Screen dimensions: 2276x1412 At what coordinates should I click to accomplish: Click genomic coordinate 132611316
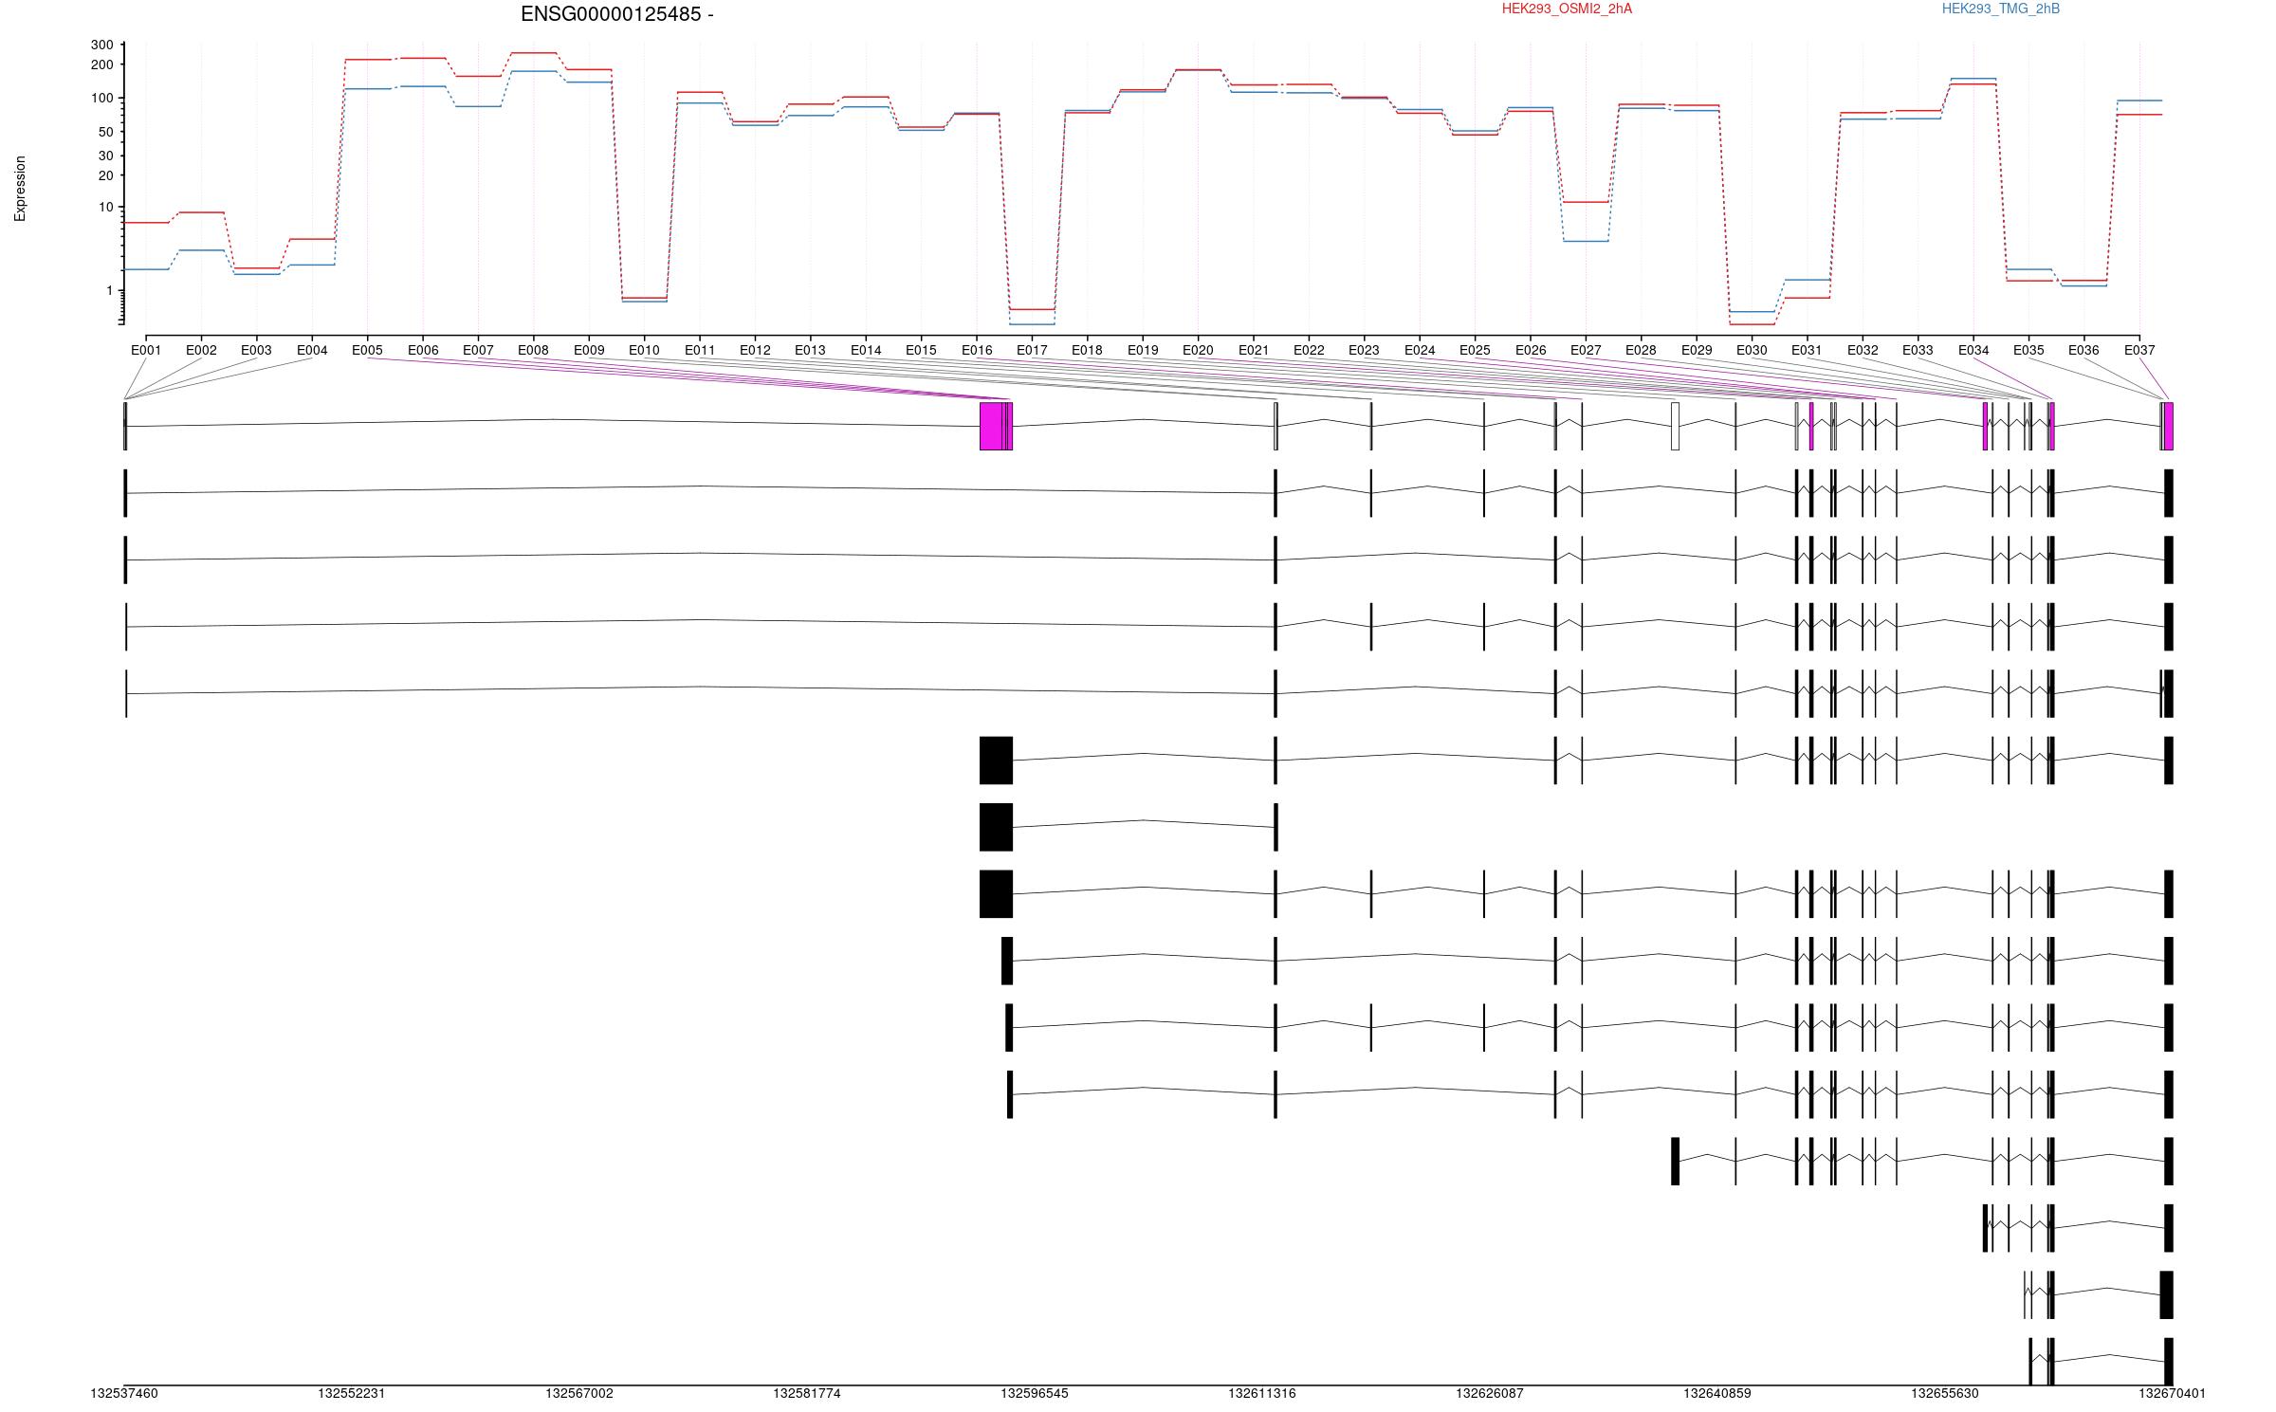[x=1262, y=1393]
